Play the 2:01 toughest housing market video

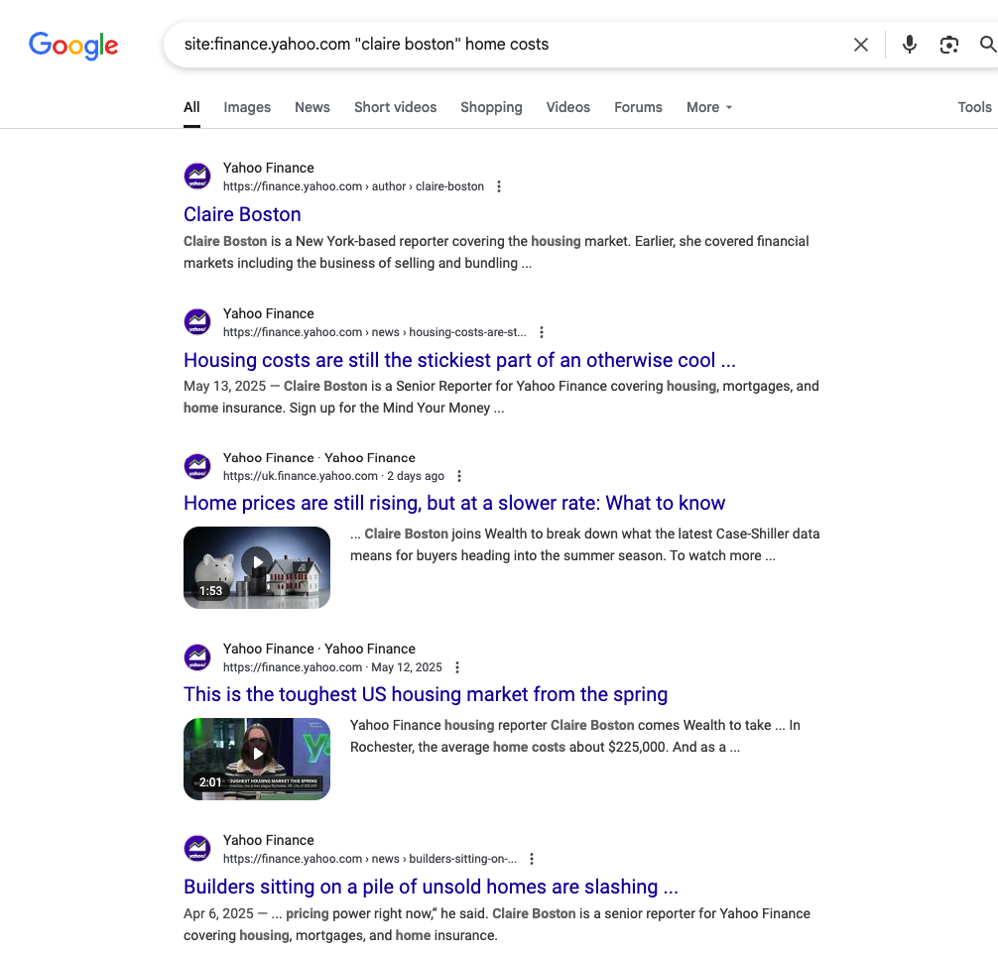click(256, 759)
